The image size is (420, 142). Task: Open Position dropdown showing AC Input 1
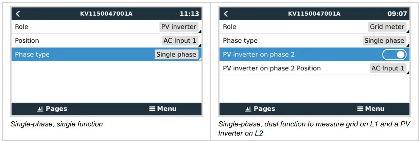click(180, 41)
